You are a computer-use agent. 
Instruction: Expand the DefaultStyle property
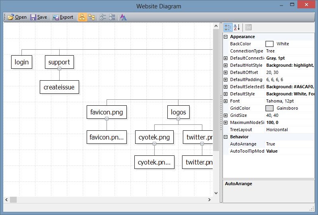[225, 94]
